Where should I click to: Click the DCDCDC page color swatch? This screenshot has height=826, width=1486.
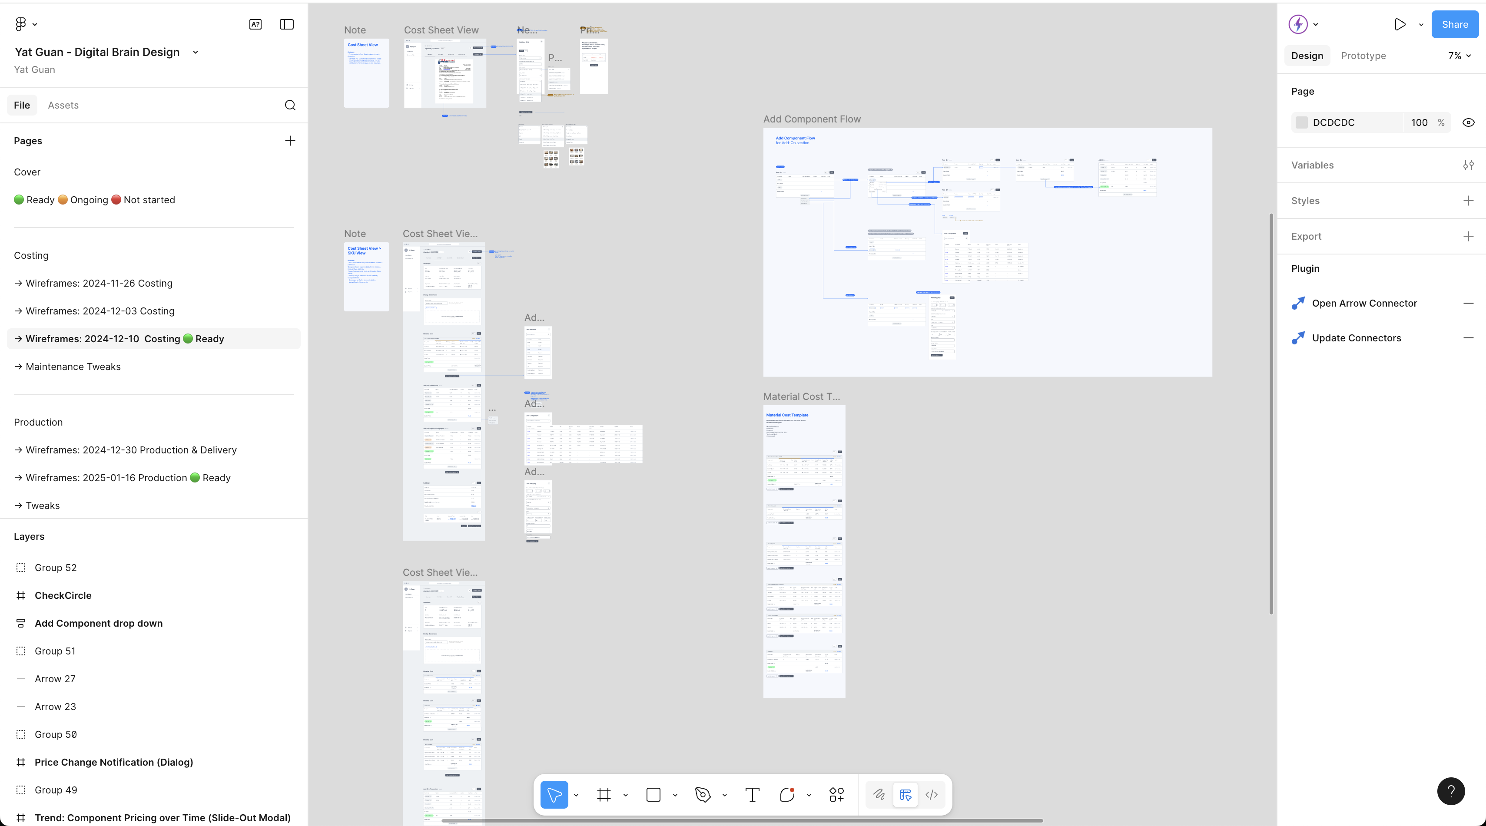[x=1301, y=122]
